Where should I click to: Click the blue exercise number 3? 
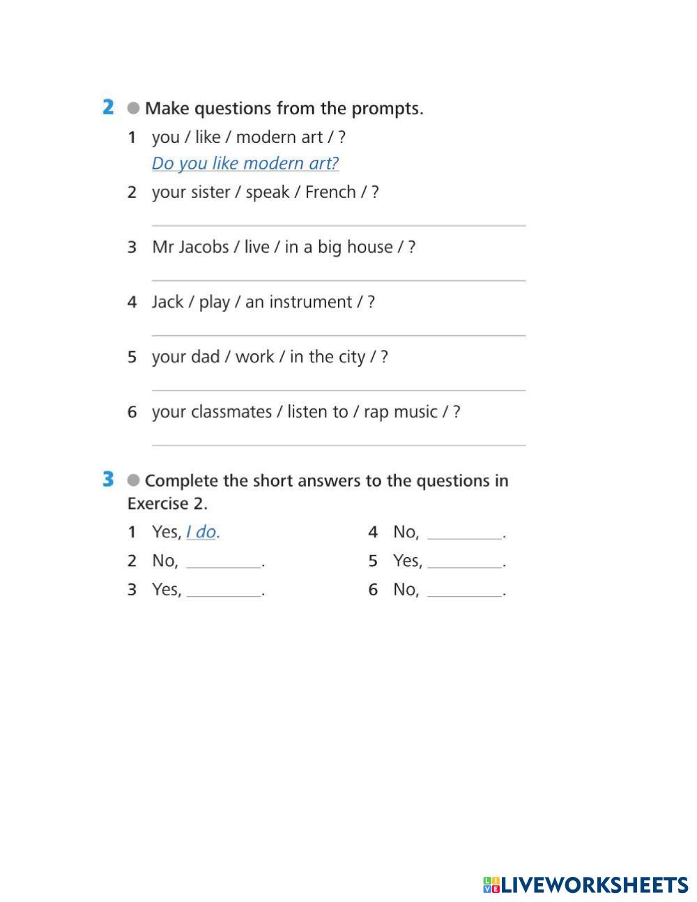point(108,480)
